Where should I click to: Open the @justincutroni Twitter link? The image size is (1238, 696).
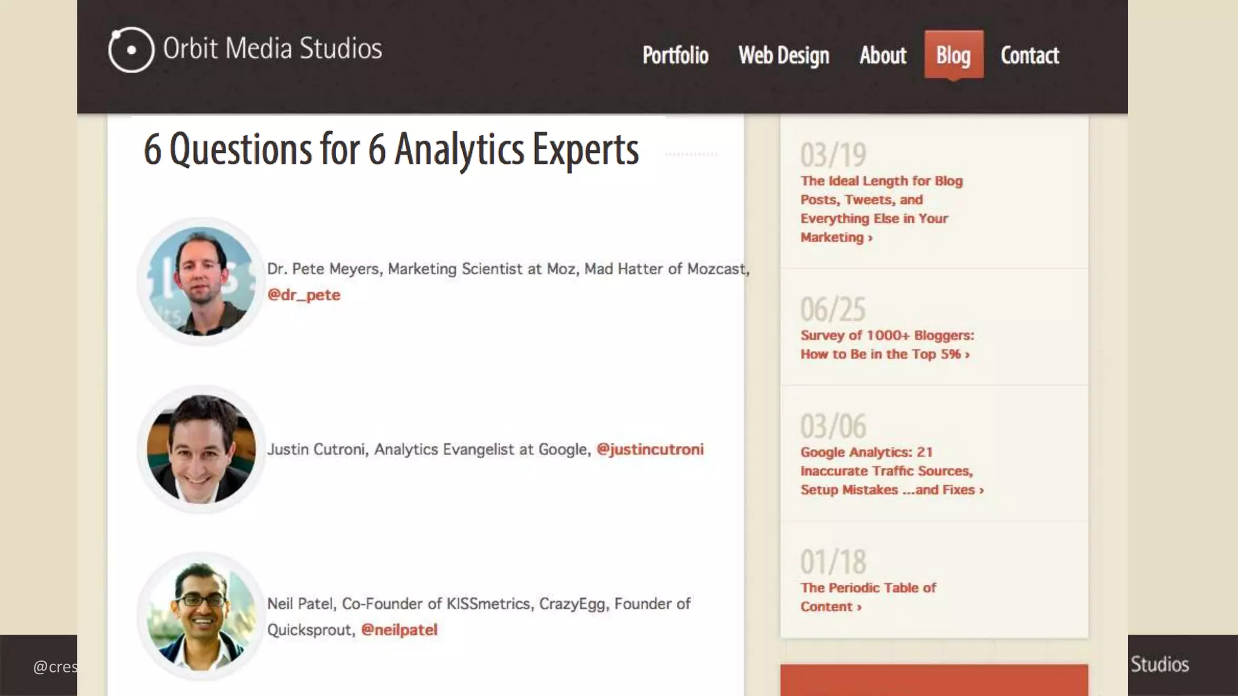tap(650, 449)
